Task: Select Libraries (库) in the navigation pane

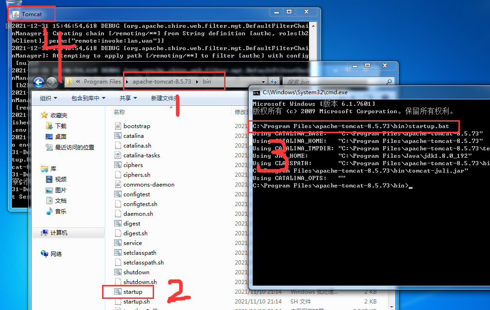Action: (x=53, y=169)
